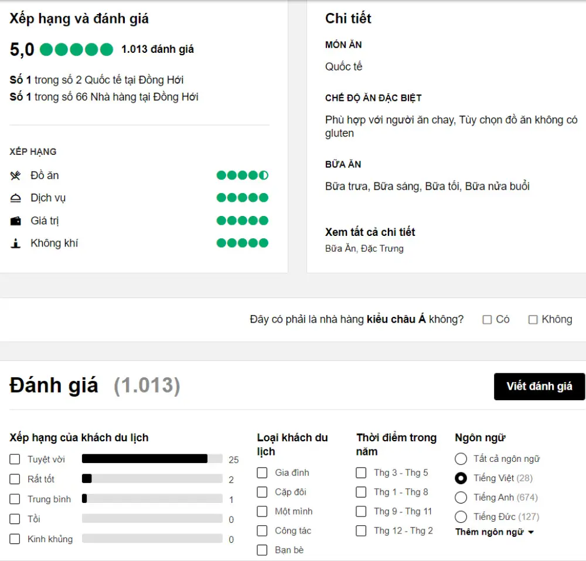Filter reviews by Thg 3 - Thg 5
586x561 pixels.
click(361, 472)
